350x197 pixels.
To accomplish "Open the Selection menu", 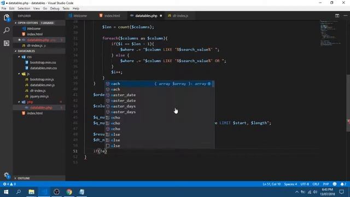I will [24, 8].
